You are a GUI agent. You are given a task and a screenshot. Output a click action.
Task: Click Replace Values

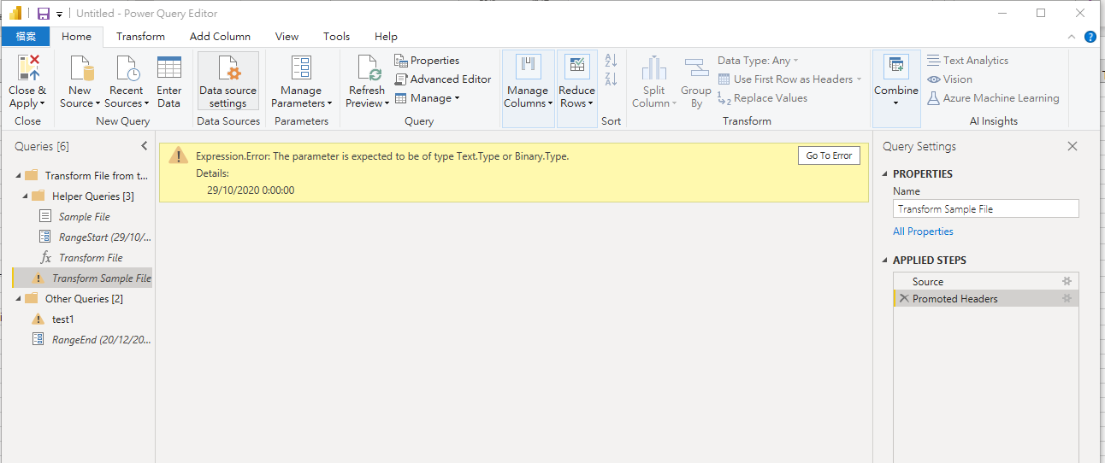[x=762, y=98]
